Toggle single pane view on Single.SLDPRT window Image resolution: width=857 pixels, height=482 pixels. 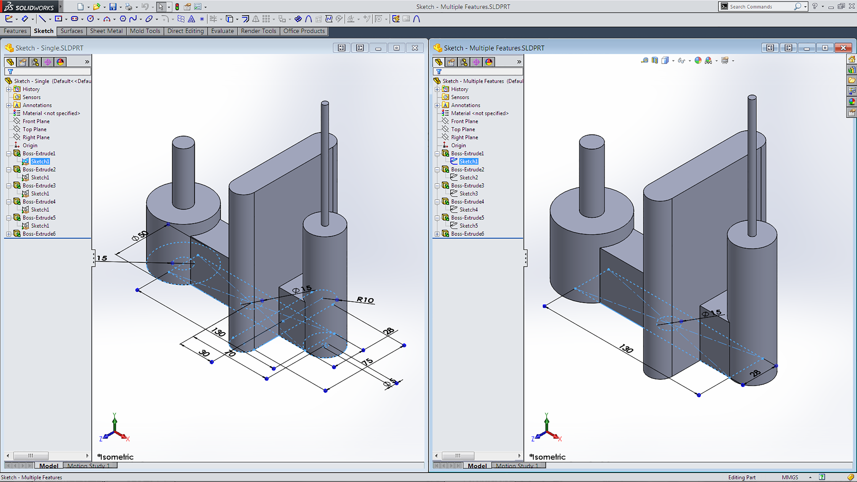pyautogui.click(x=341, y=48)
